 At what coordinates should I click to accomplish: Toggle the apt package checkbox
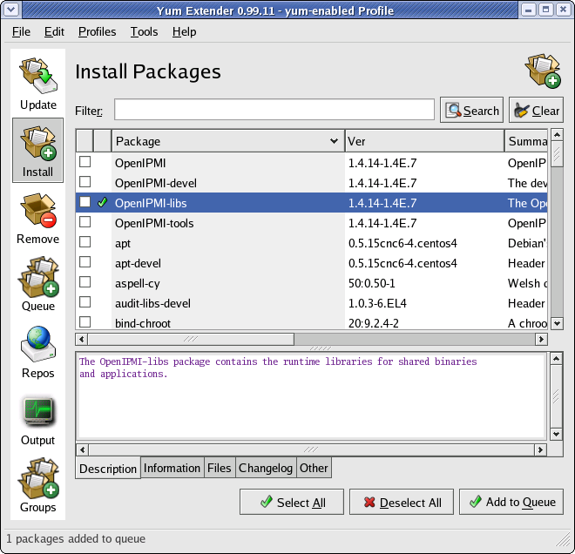coord(85,242)
